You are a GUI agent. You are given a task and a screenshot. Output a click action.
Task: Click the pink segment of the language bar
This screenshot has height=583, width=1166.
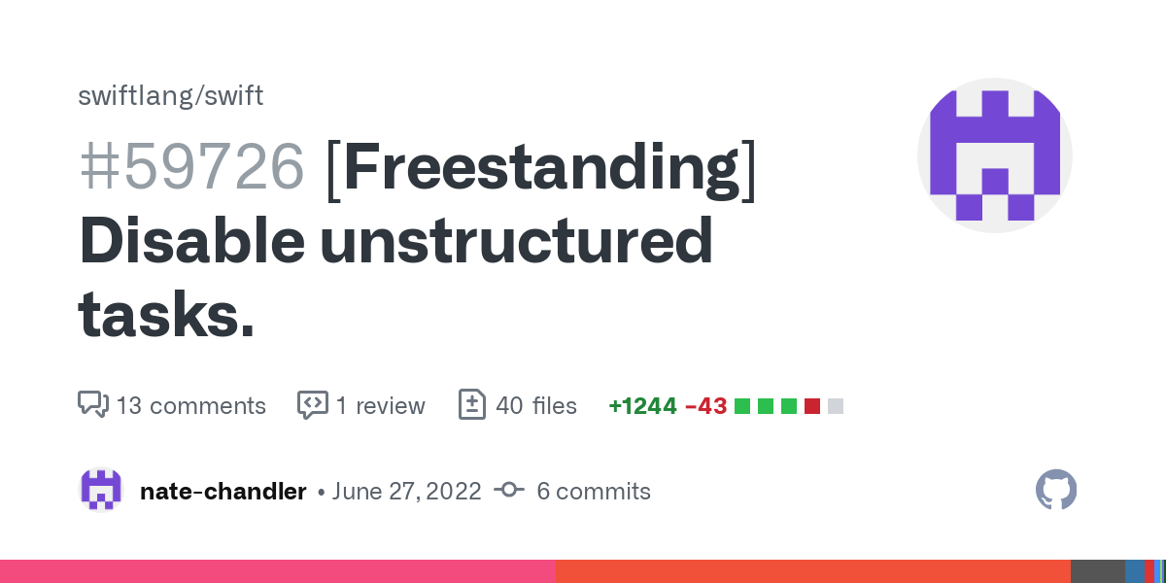(277, 571)
